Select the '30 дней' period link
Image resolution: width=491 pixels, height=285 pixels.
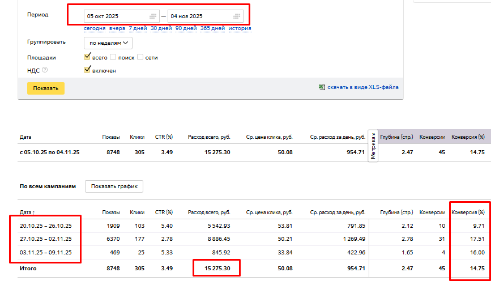coord(161,28)
